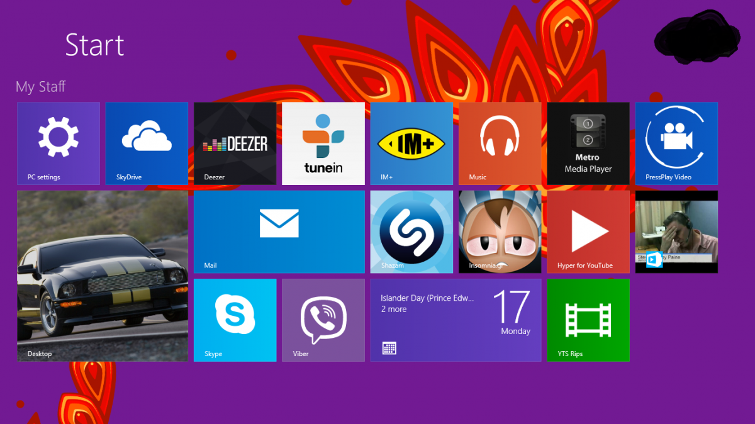Open the SkyDrive tile
This screenshot has height=424, width=755.
coord(147,143)
